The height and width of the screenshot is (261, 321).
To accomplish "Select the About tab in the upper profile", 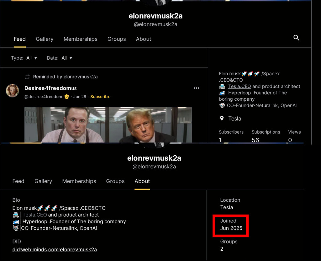I will tap(143, 39).
